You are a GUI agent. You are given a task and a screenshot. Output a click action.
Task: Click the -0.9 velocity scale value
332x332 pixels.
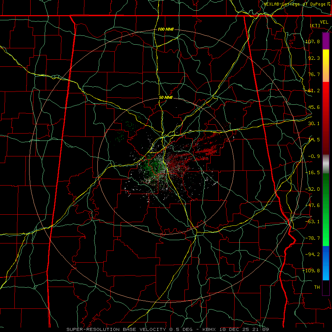click(314, 156)
